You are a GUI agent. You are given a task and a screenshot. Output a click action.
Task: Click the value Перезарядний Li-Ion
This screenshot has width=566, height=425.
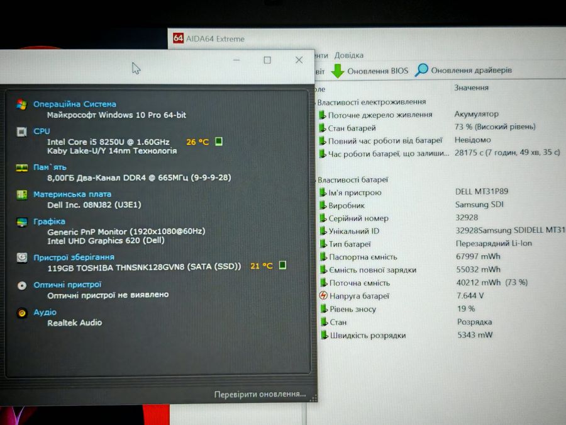click(494, 244)
